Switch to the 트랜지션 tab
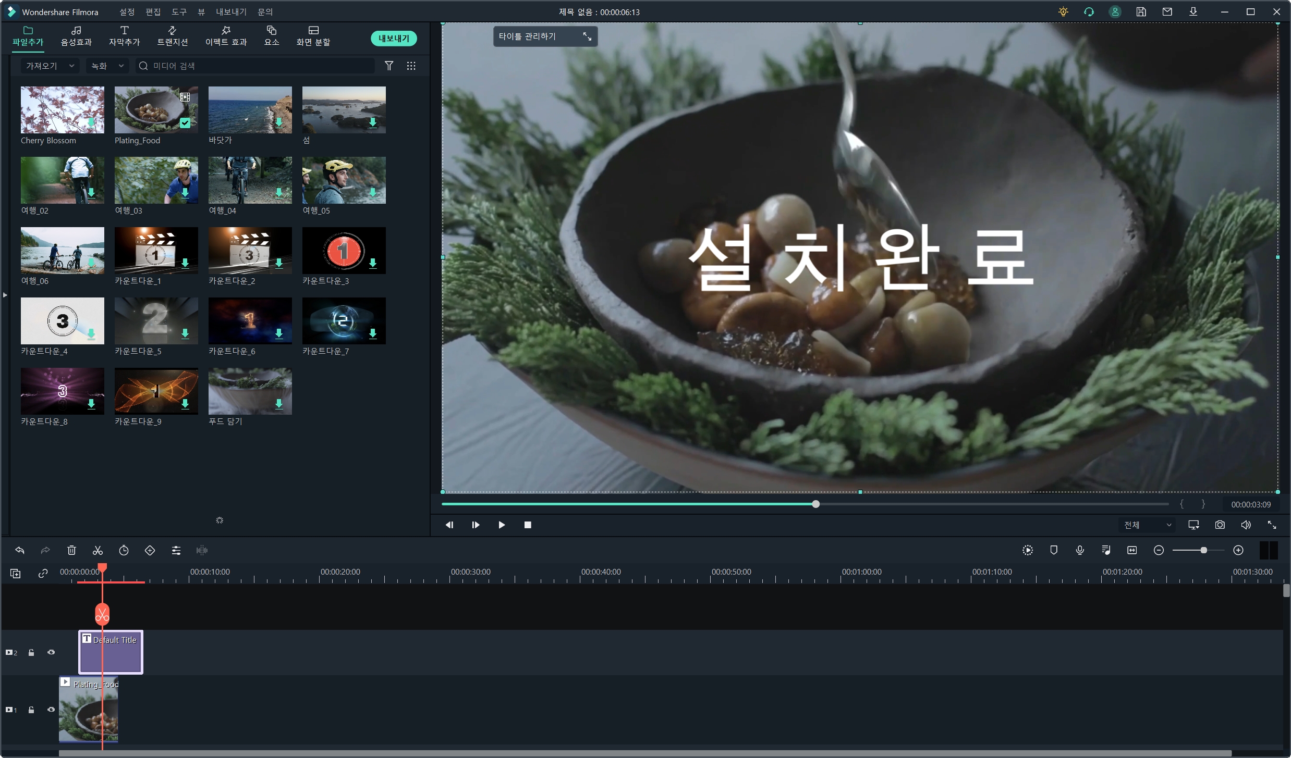The image size is (1291, 758). coord(173,35)
